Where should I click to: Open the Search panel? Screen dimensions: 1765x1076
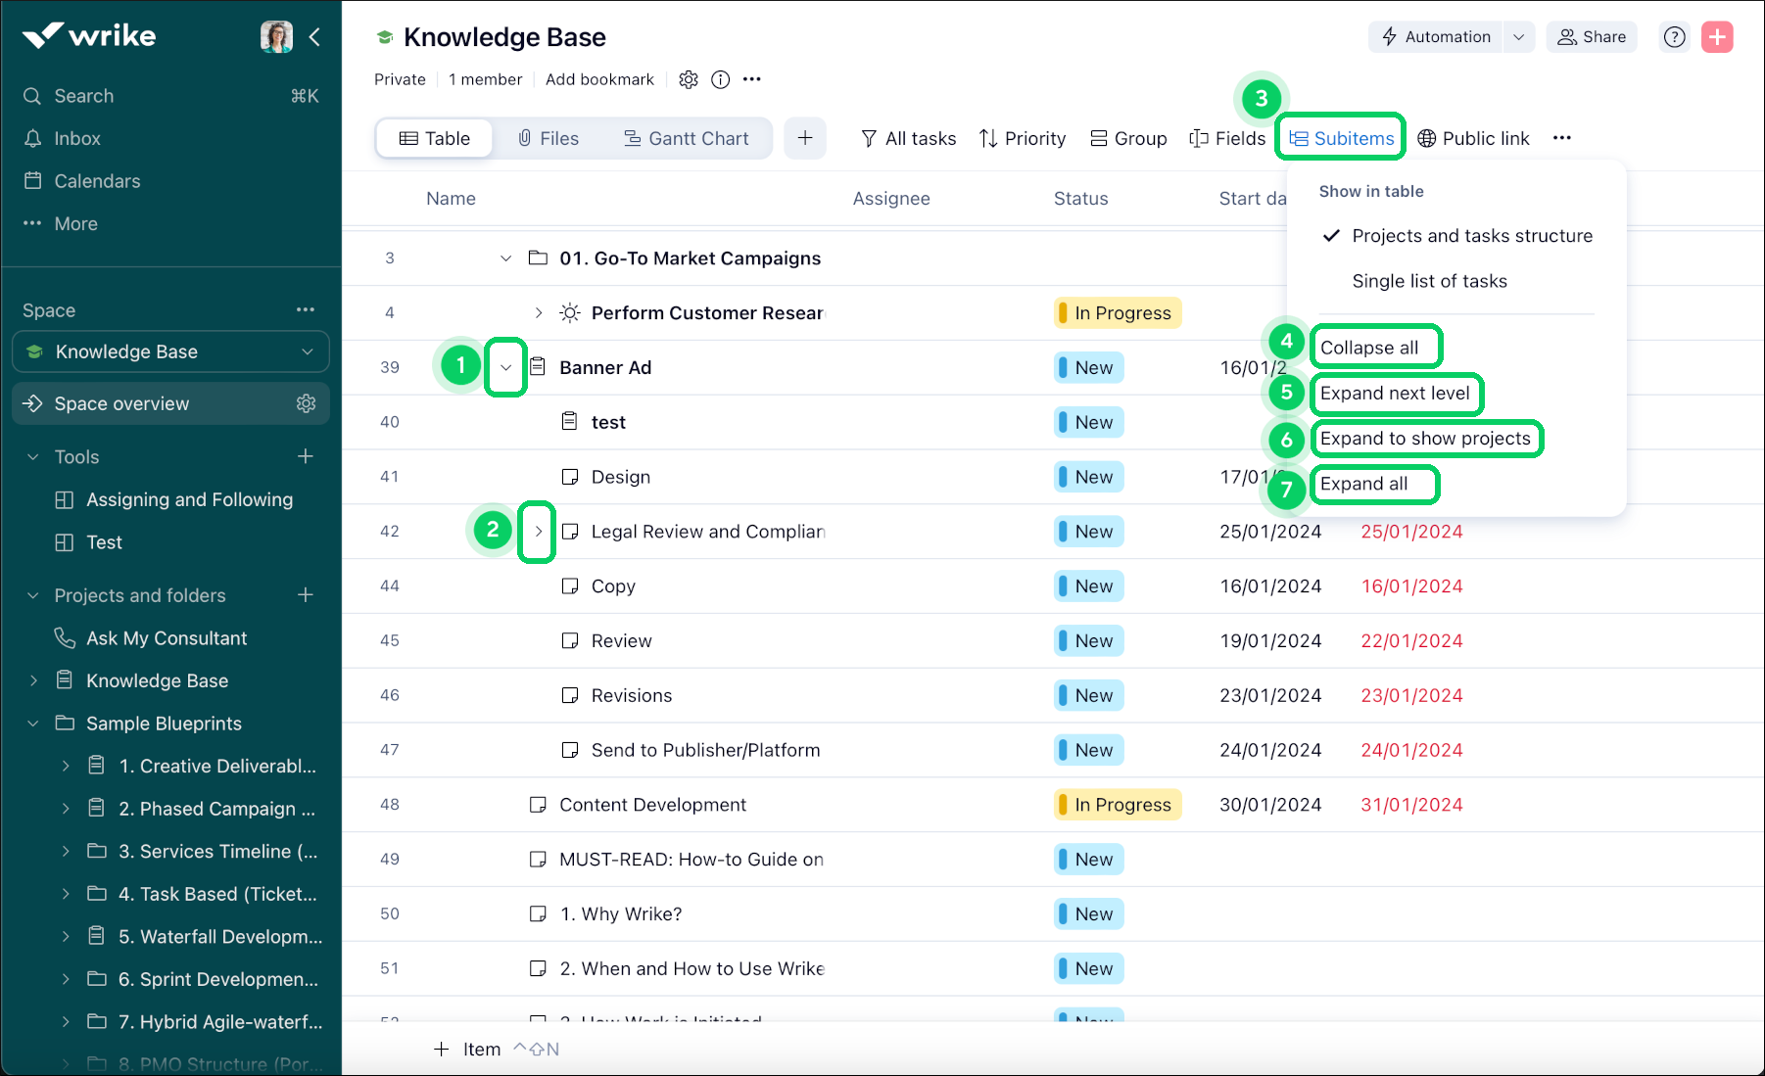(x=81, y=95)
